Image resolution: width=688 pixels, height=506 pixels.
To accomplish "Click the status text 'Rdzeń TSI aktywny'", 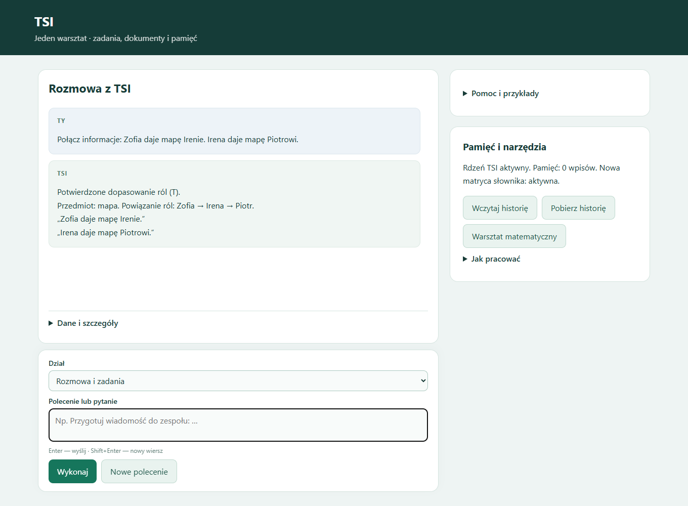I will 496,168.
